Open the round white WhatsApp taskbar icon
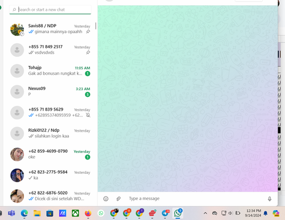Viewport: 285px width, 220px height. pos(101,213)
